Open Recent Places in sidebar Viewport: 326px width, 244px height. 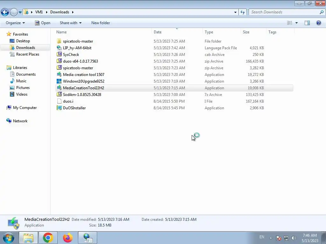coord(24,54)
